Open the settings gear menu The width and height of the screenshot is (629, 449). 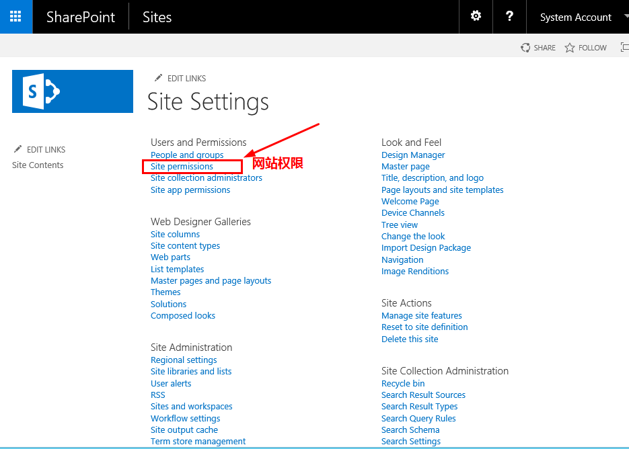pyautogui.click(x=476, y=16)
